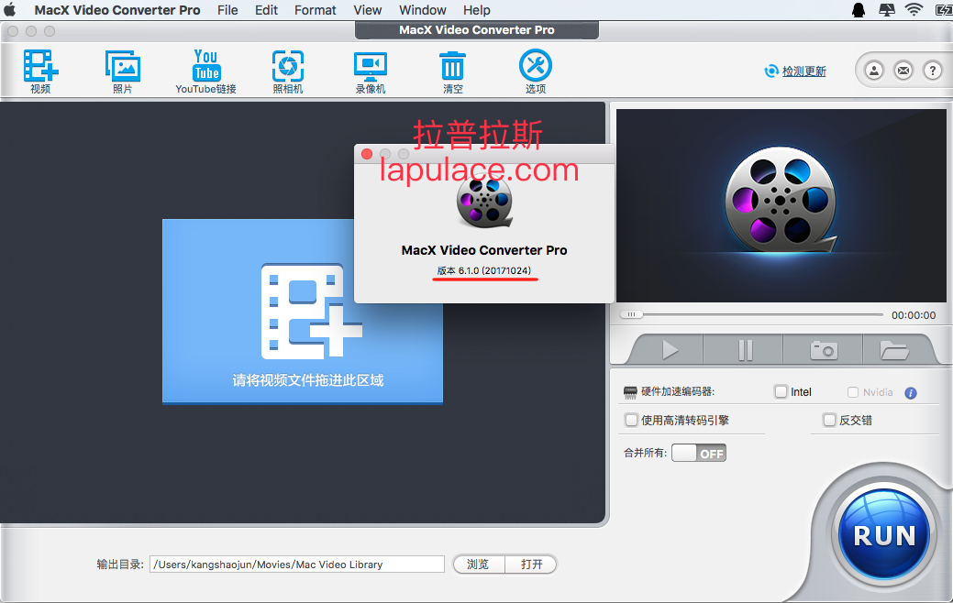Click the hardware acceleration info icon
This screenshot has width=953, height=603.
911,393
